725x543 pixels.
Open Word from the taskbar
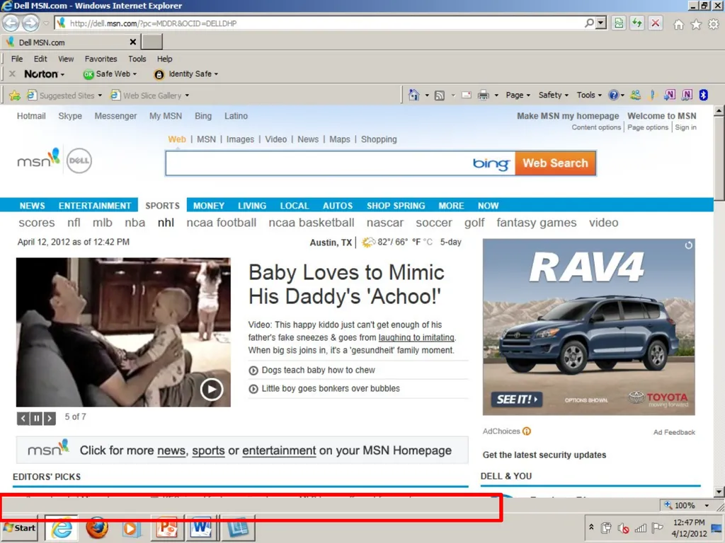pos(202,527)
